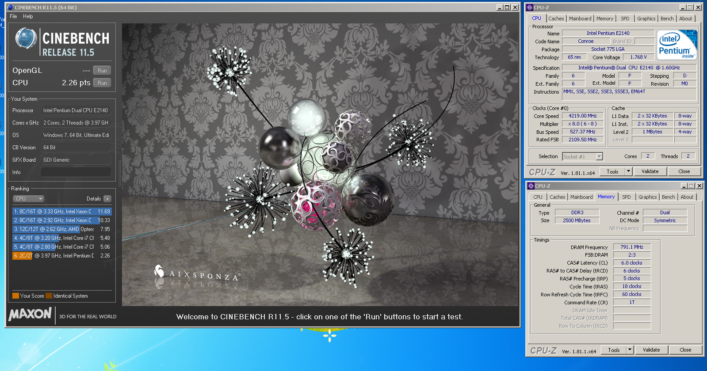Switch to Caches tab in lower CPU-Z window
The width and height of the screenshot is (707, 371).
pyautogui.click(x=557, y=197)
